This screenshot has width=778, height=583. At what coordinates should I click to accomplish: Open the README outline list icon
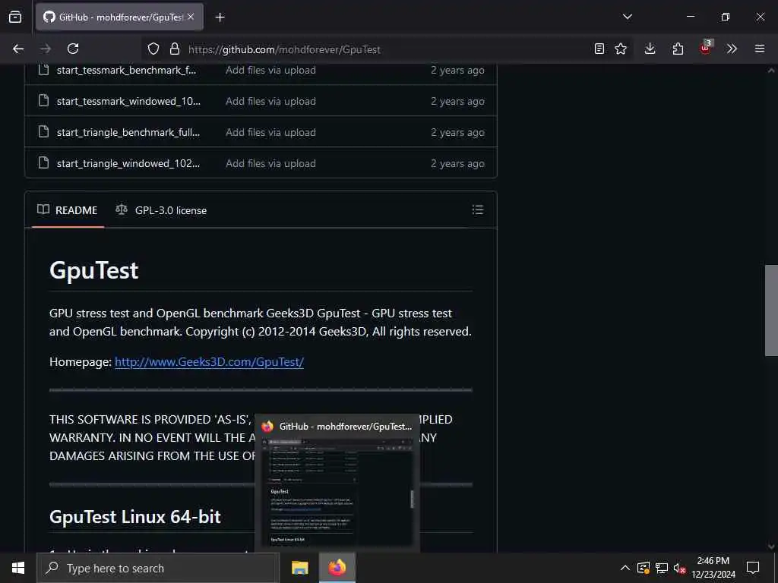tap(477, 210)
